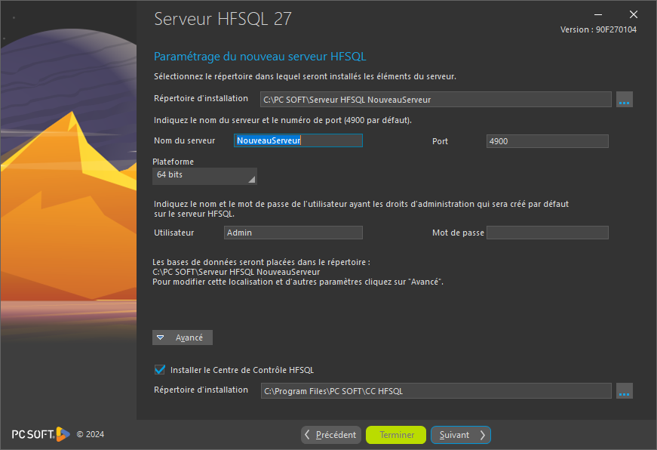
Task: Go back with the Précédent button
Action: point(331,435)
